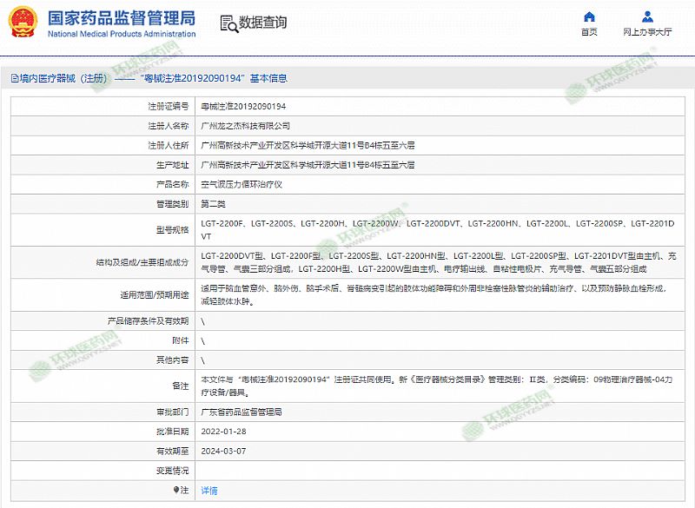Open the 详情 details link
Image resolution: width=695 pixels, height=508 pixels.
coord(209,491)
